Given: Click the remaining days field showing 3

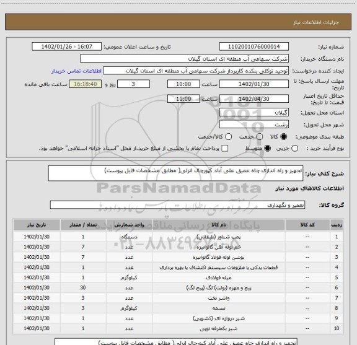Looking at the screenshot, I should pyautogui.click(x=133, y=84).
